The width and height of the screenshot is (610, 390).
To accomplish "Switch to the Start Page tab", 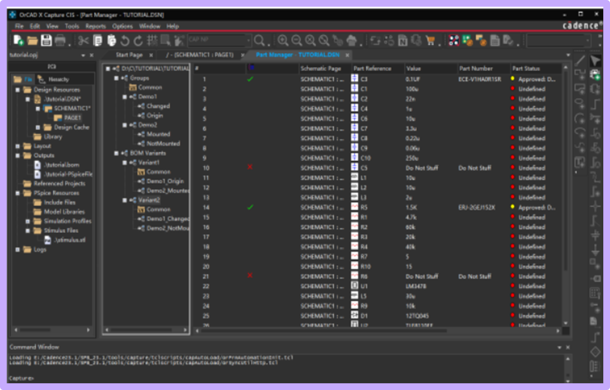I will click(129, 55).
